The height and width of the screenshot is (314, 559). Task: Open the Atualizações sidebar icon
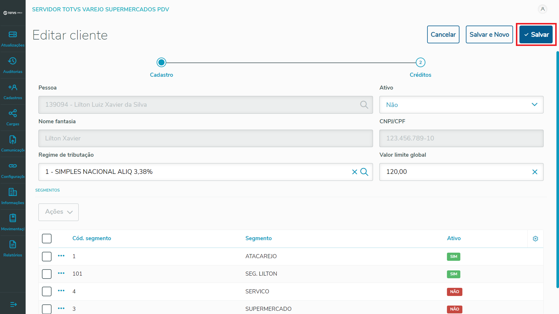coord(13,35)
